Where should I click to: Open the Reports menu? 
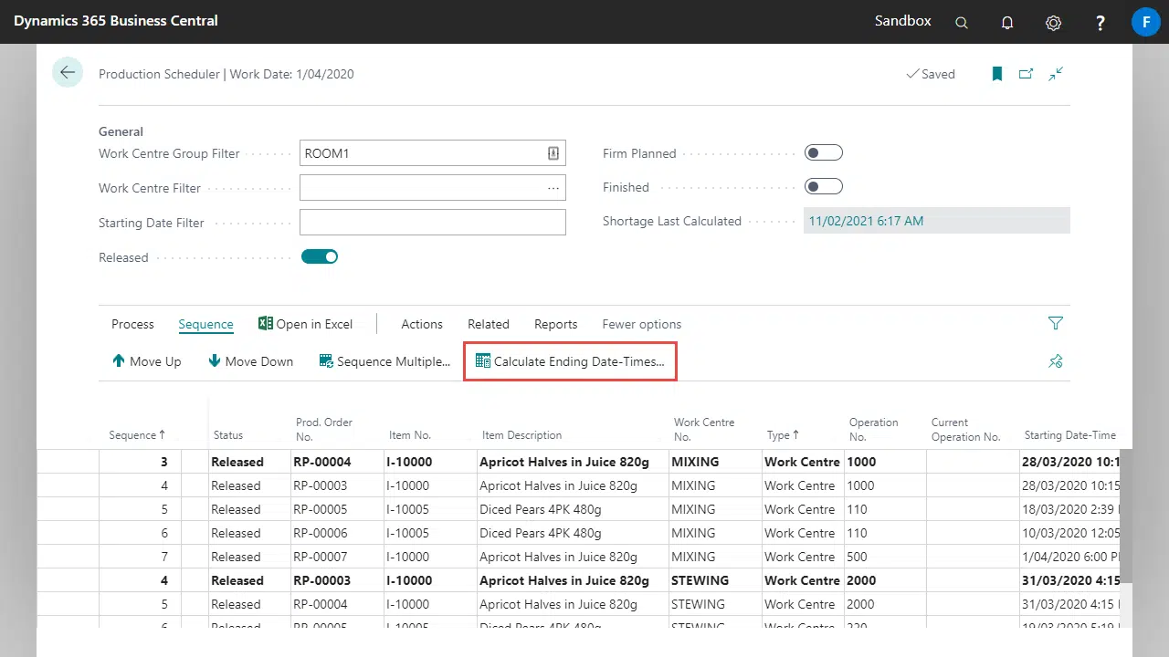[556, 324]
